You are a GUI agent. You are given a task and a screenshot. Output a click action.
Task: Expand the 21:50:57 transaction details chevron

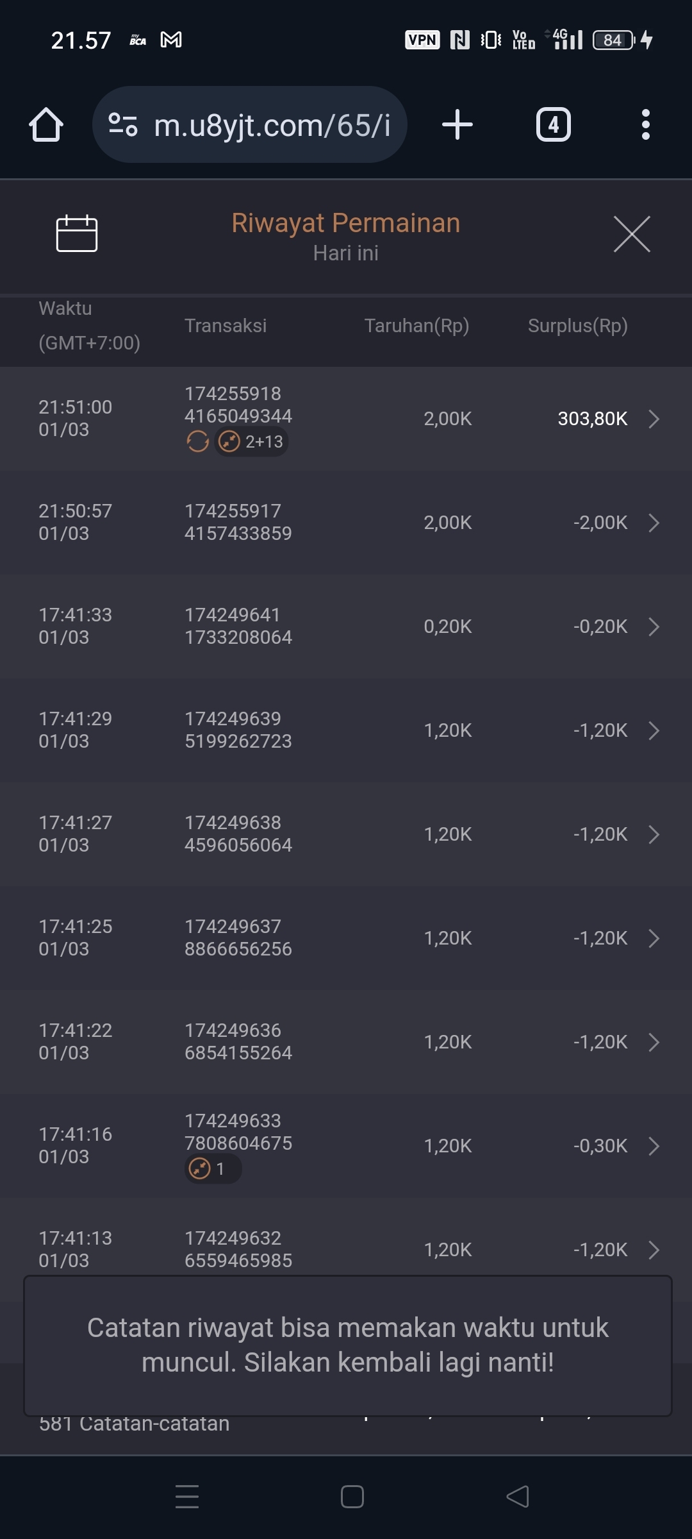654,523
